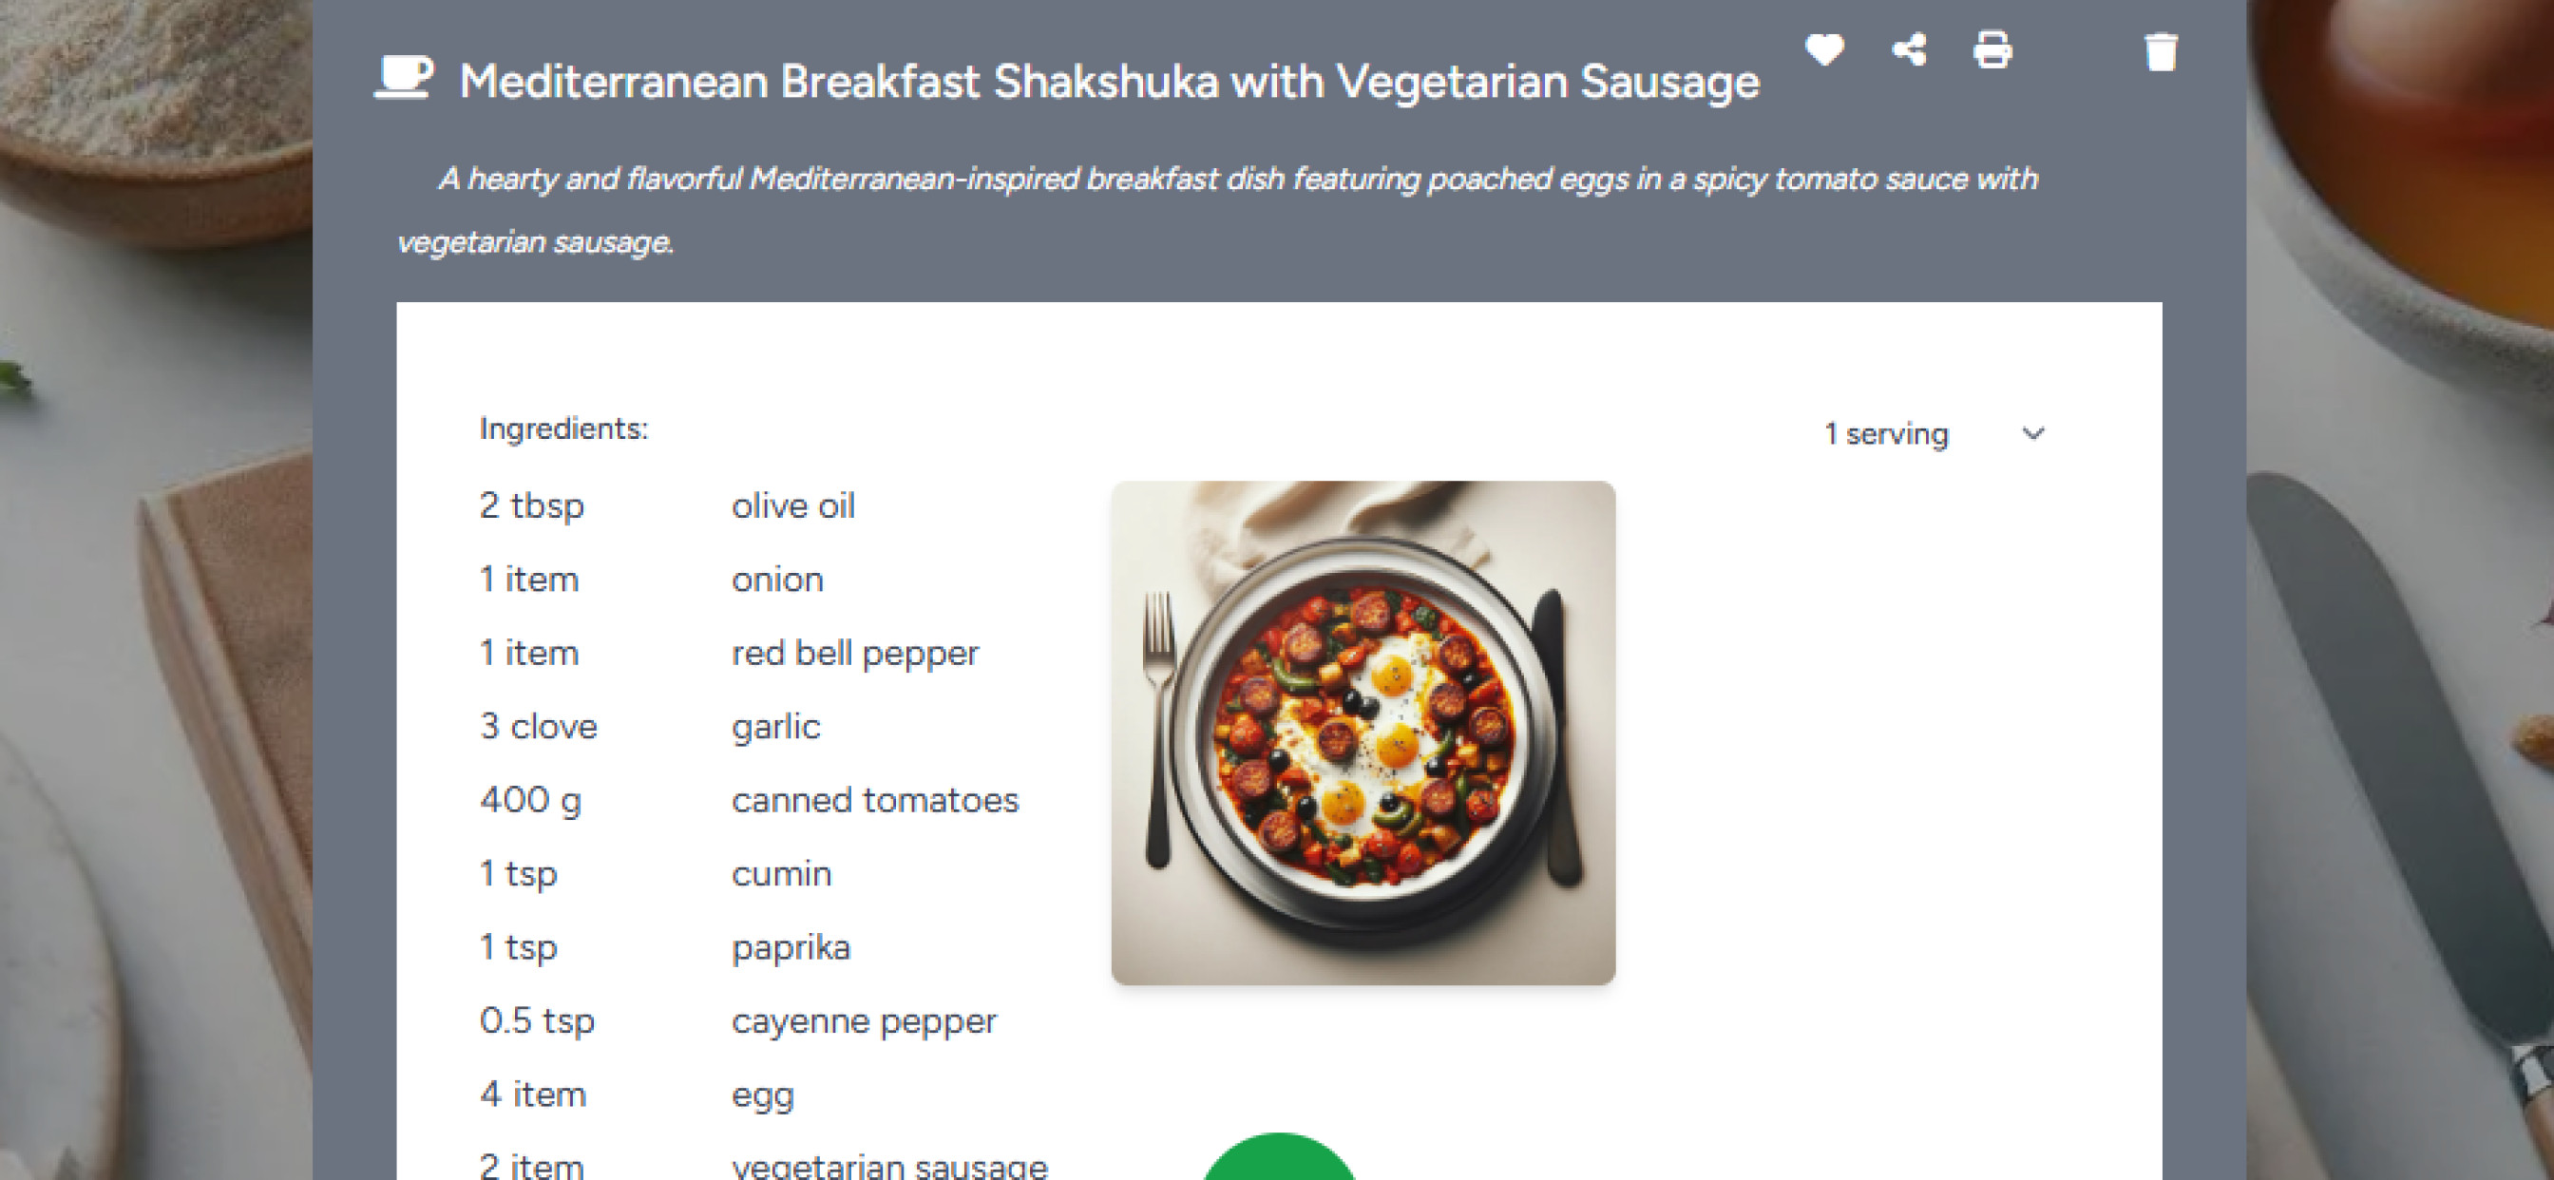Open the shakshuka dish photo
This screenshot has width=2554, height=1180.
[1363, 733]
